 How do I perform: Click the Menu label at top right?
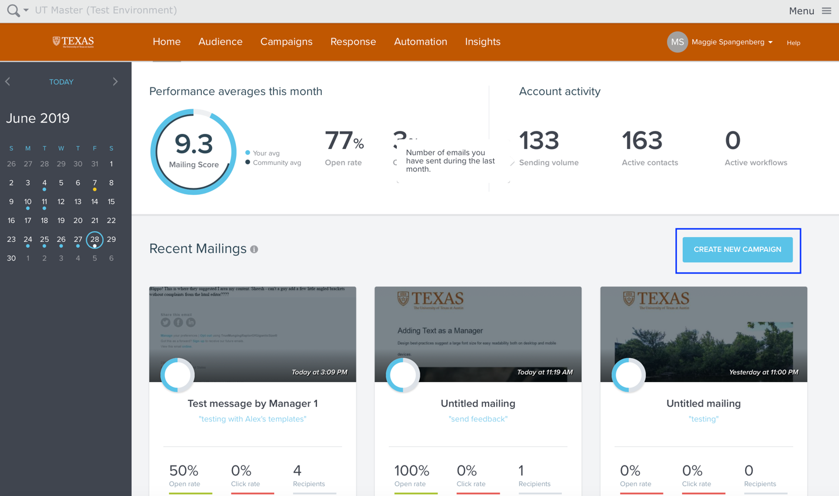tap(801, 11)
